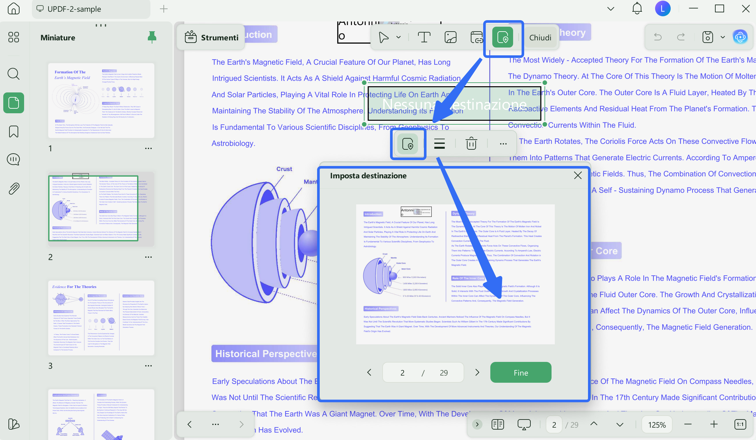This screenshot has height=440, width=756.
Task: Open the bookmarks panel
Action: coord(13,131)
